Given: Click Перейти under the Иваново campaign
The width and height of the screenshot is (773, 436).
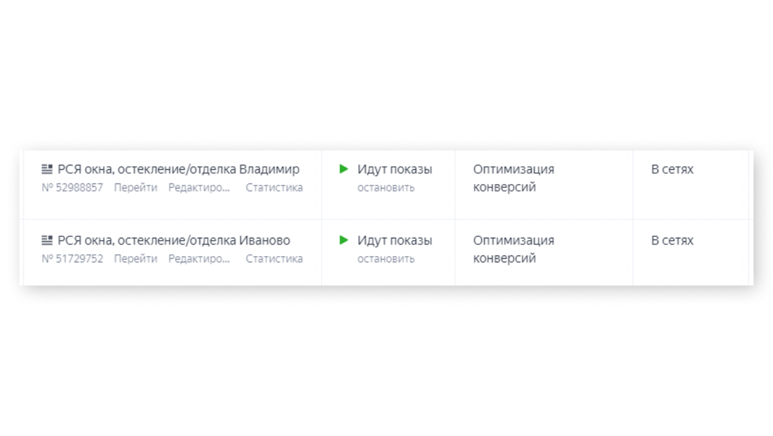Looking at the screenshot, I should pos(136,258).
